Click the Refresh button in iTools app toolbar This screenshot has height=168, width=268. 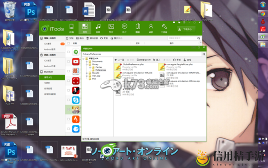pyautogui.click(x=104, y=38)
